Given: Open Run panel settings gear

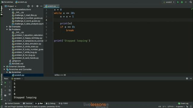Looking at the screenshot, I should (x=187, y=79).
